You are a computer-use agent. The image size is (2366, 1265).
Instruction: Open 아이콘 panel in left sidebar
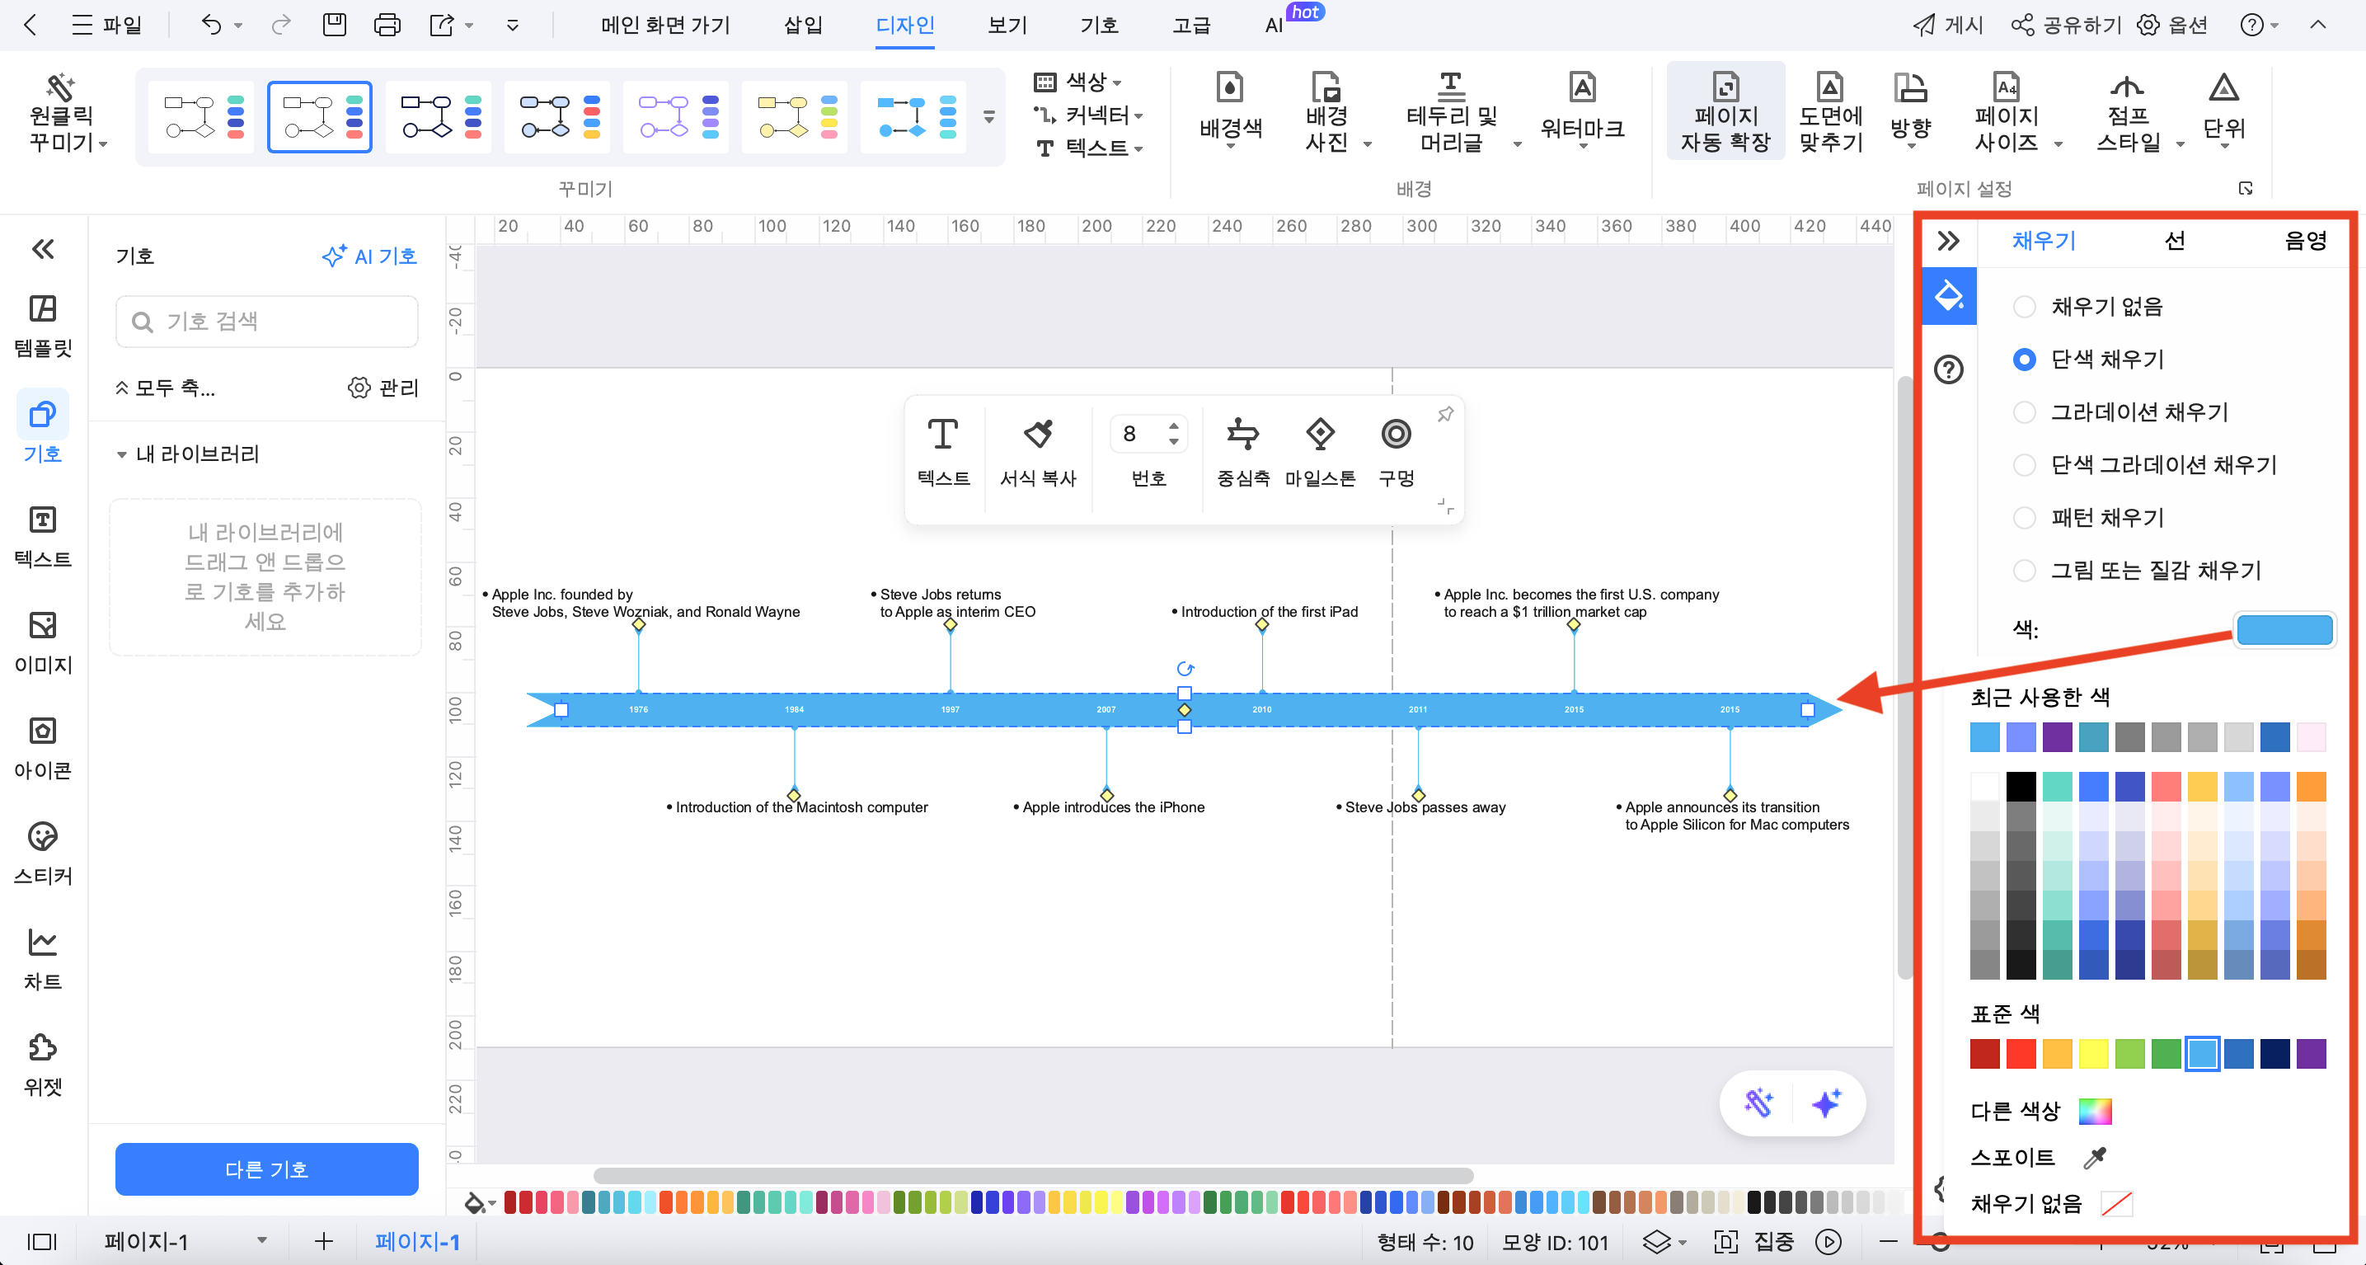(42, 750)
